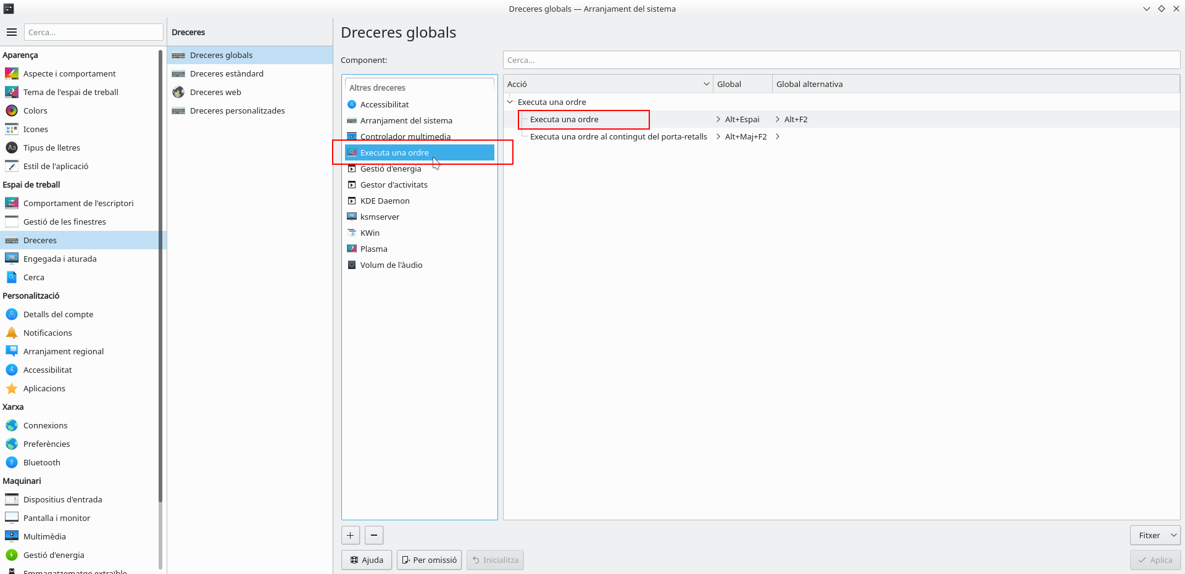Click the Dreceres web globe icon
The width and height of the screenshot is (1185, 574).
(x=178, y=92)
